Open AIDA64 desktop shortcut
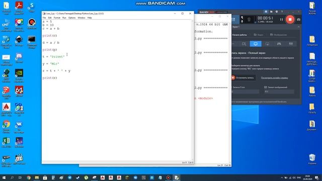322x181 pixels. [x=19, y=92]
